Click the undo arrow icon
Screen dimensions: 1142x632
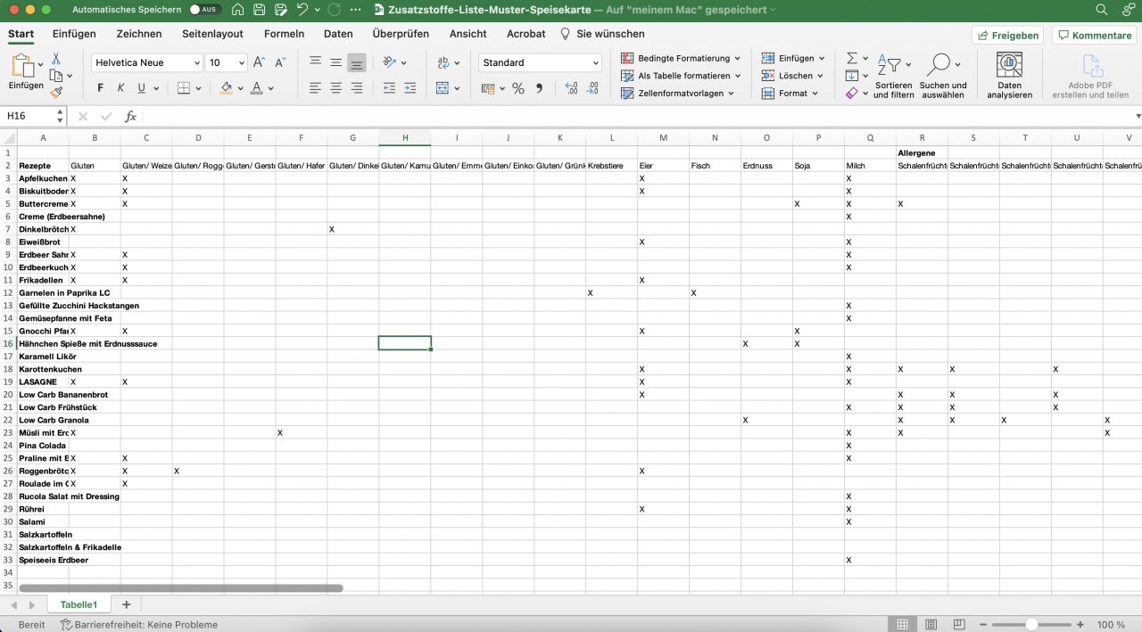coord(302,10)
